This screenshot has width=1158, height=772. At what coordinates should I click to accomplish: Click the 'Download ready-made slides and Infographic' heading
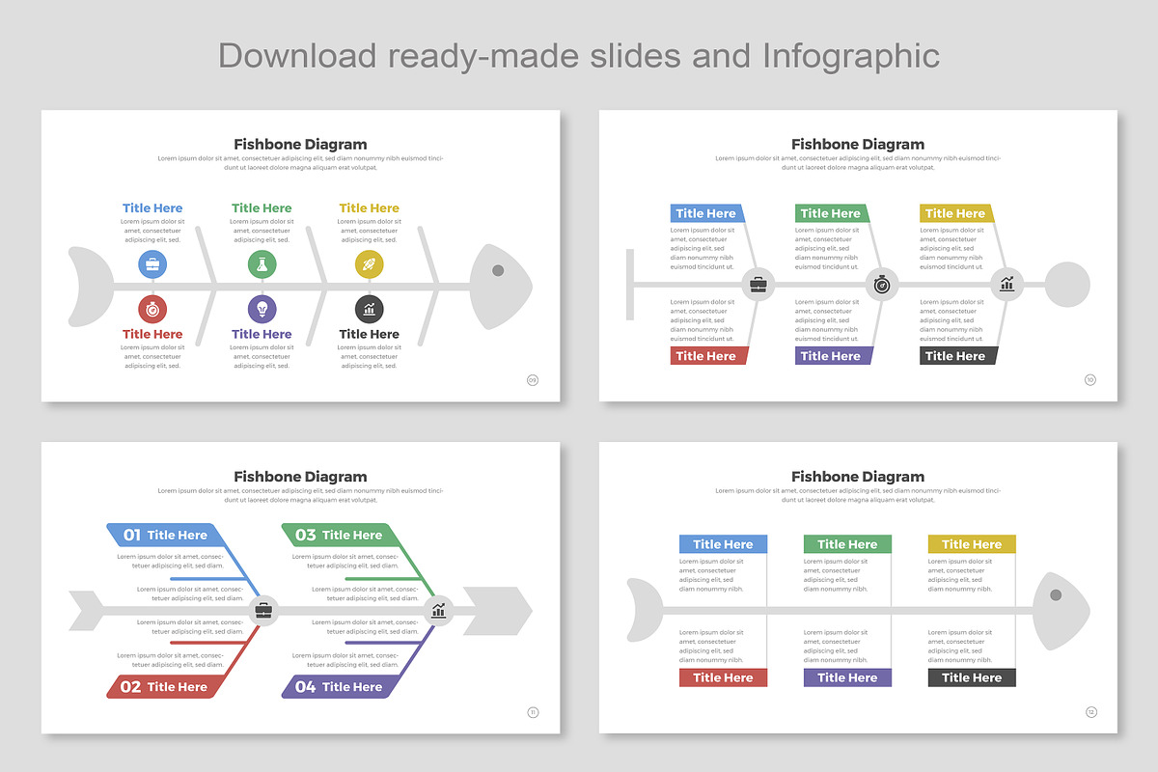(x=579, y=55)
